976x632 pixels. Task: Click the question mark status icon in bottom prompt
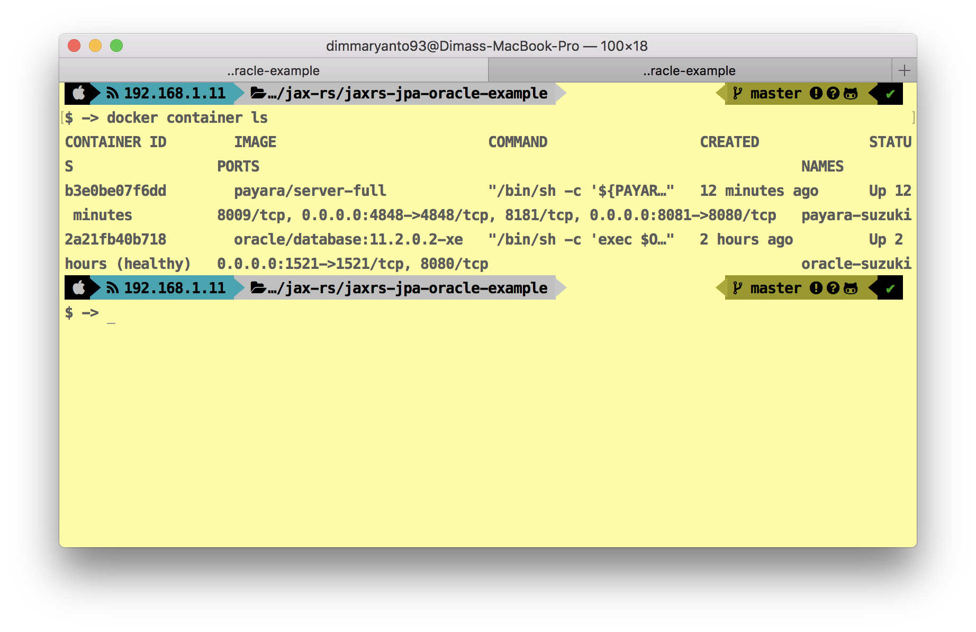(833, 288)
